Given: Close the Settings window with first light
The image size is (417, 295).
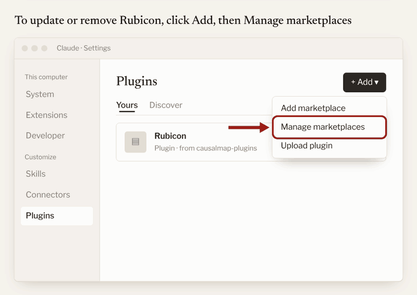Looking at the screenshot, I should coord(24,48).
